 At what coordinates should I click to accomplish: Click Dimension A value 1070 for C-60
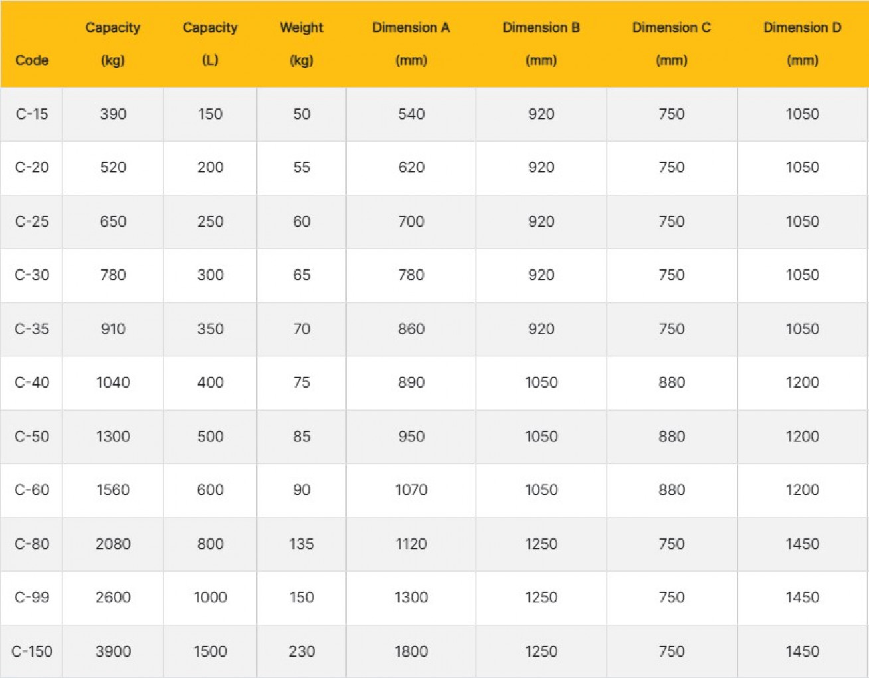pos(411,490)
